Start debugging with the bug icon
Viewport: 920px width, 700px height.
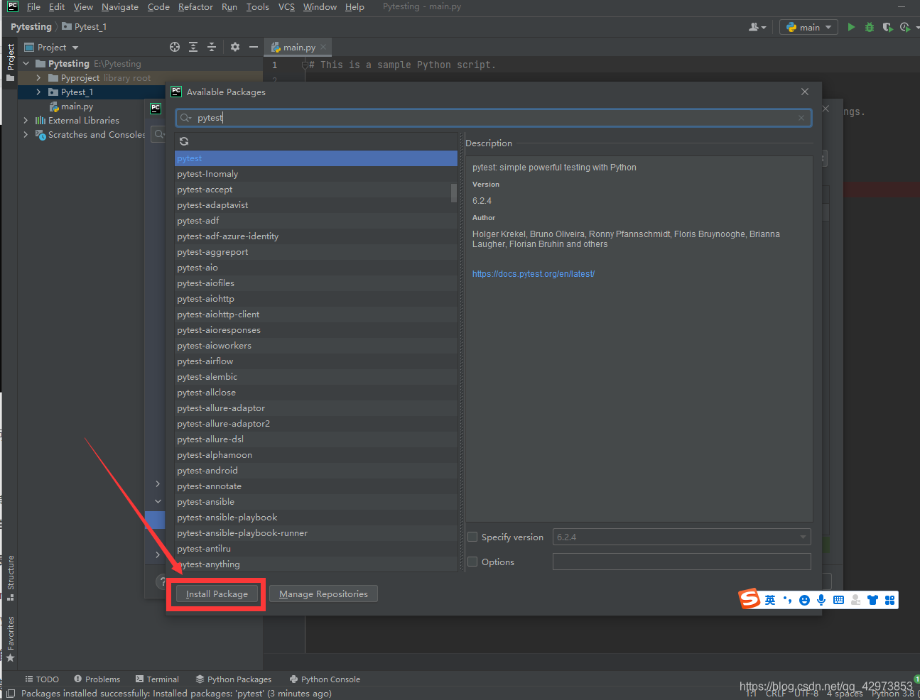[x=870, y=27]
